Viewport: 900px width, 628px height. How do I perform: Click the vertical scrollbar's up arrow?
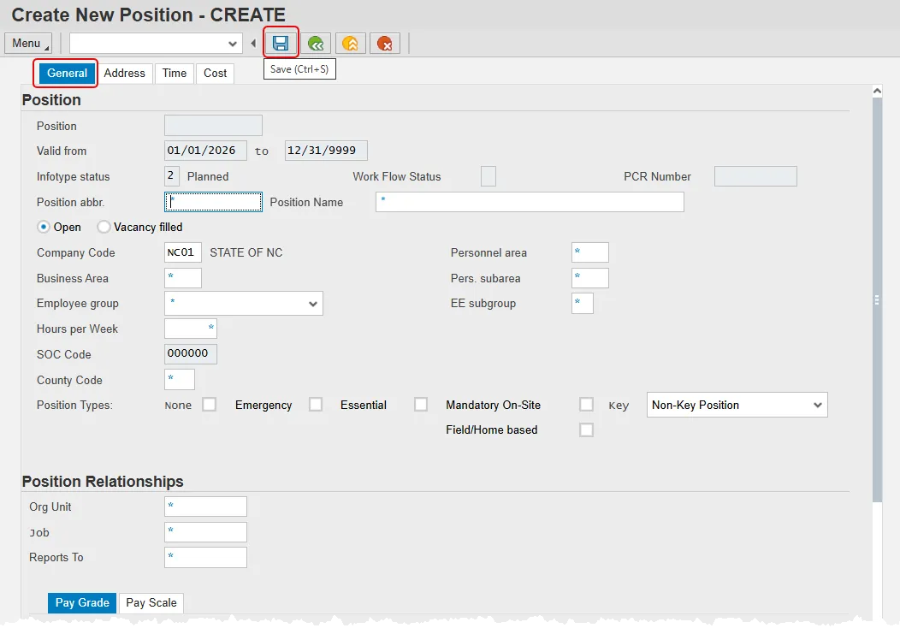[x=877, y=90]
